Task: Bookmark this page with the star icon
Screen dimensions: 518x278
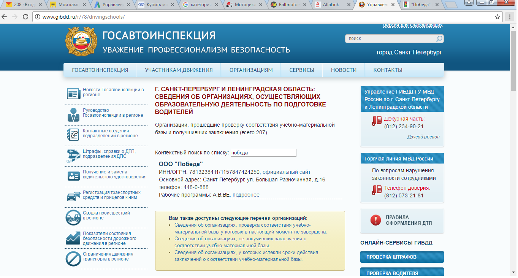Action: click(x=497, y=17)
